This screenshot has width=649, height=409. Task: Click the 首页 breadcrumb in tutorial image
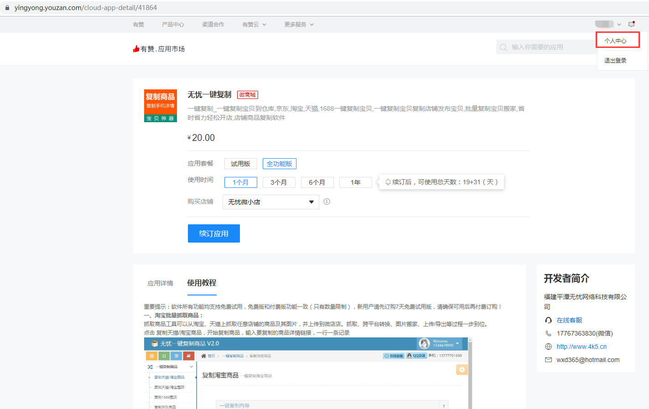[212, 356]
